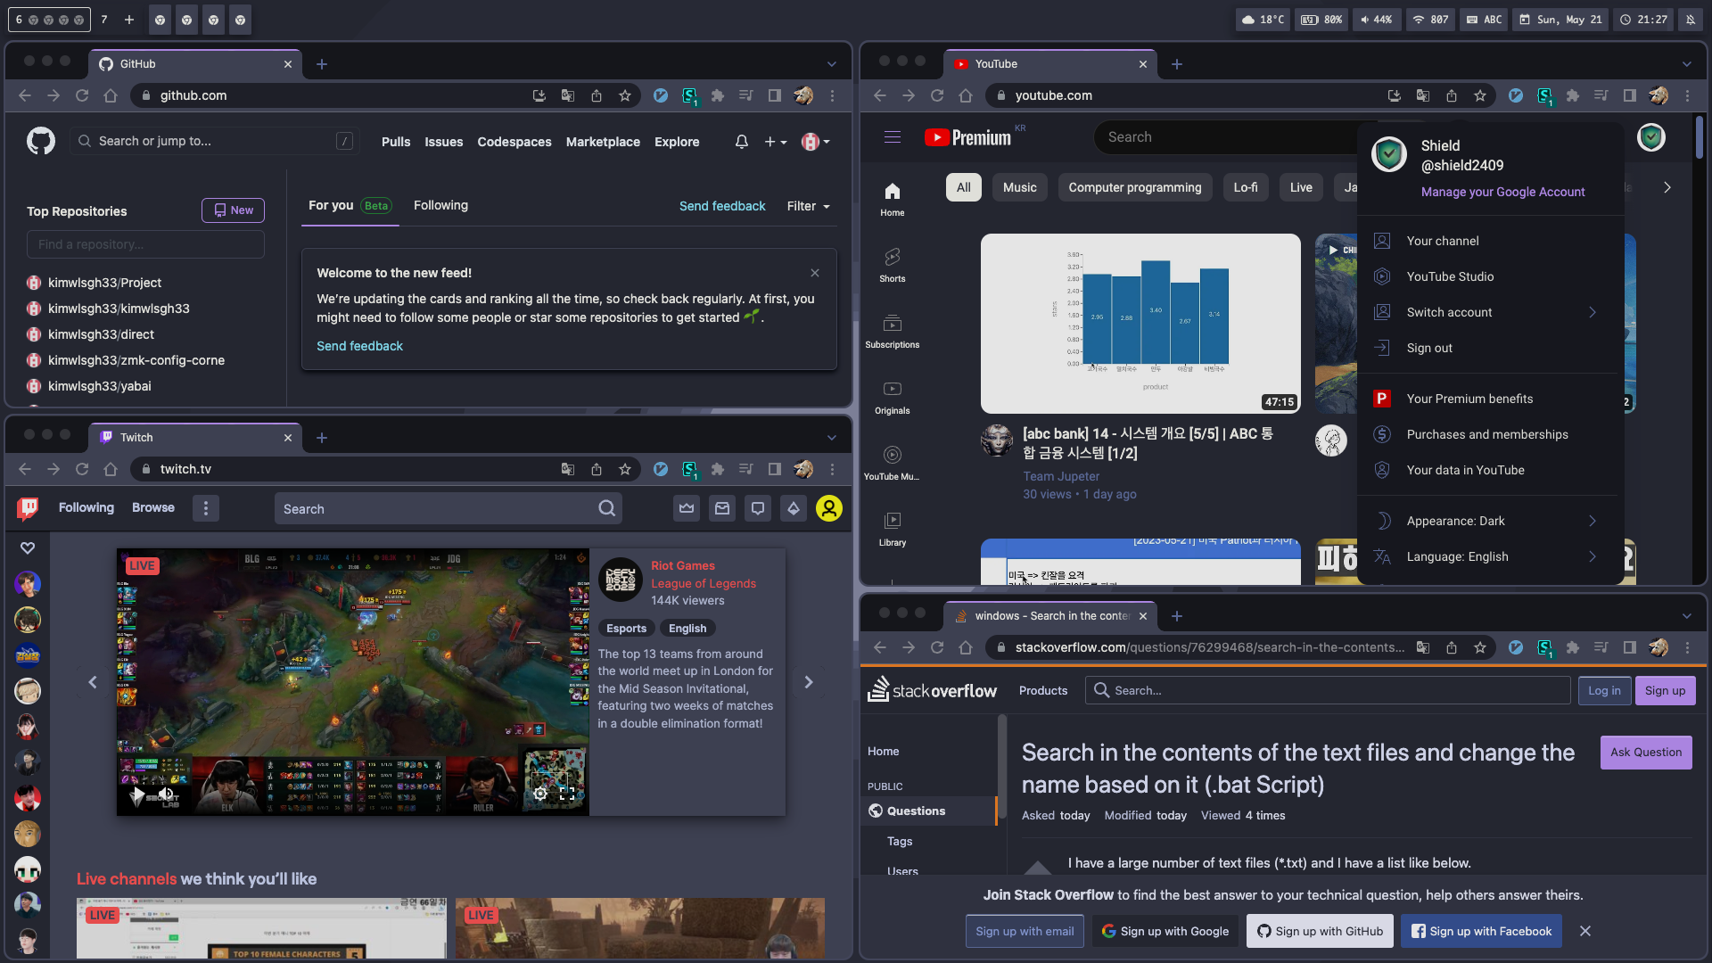The image size is (1712, 963).
Task: Switch to Following tab on GitHub feed
Action: 440,205
